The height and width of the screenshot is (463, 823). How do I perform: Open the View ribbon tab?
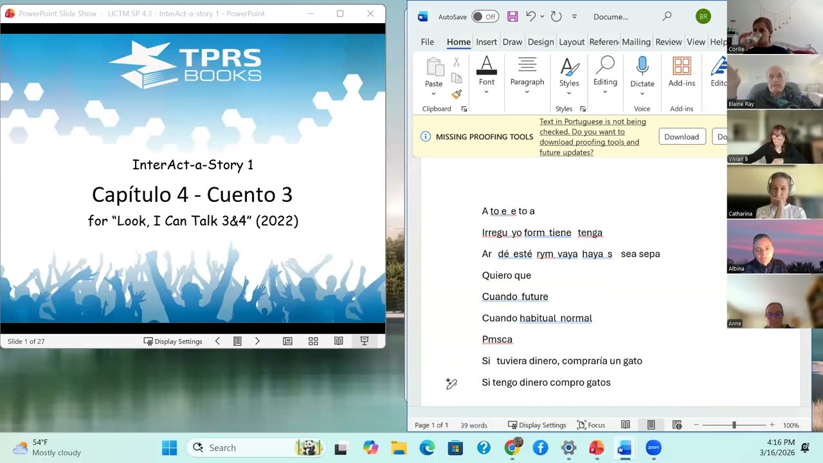(x=696, y=42)
